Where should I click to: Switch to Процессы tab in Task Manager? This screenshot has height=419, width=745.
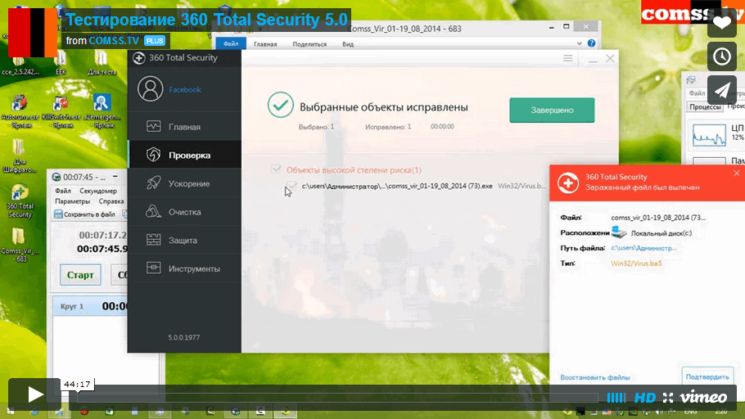(705, 107)
